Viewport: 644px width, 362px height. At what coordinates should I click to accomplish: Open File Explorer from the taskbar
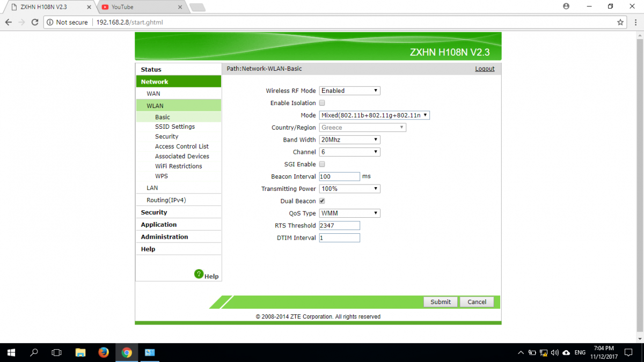pos(80,352)
